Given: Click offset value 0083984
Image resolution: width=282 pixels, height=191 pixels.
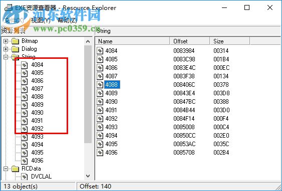Looking at the screenshot, I should pyautogui.click(x=184, y=51).
